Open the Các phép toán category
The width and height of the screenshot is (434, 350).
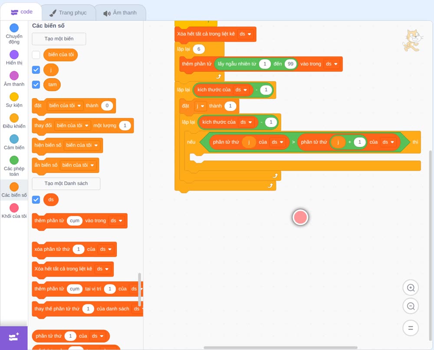point(14,166)
